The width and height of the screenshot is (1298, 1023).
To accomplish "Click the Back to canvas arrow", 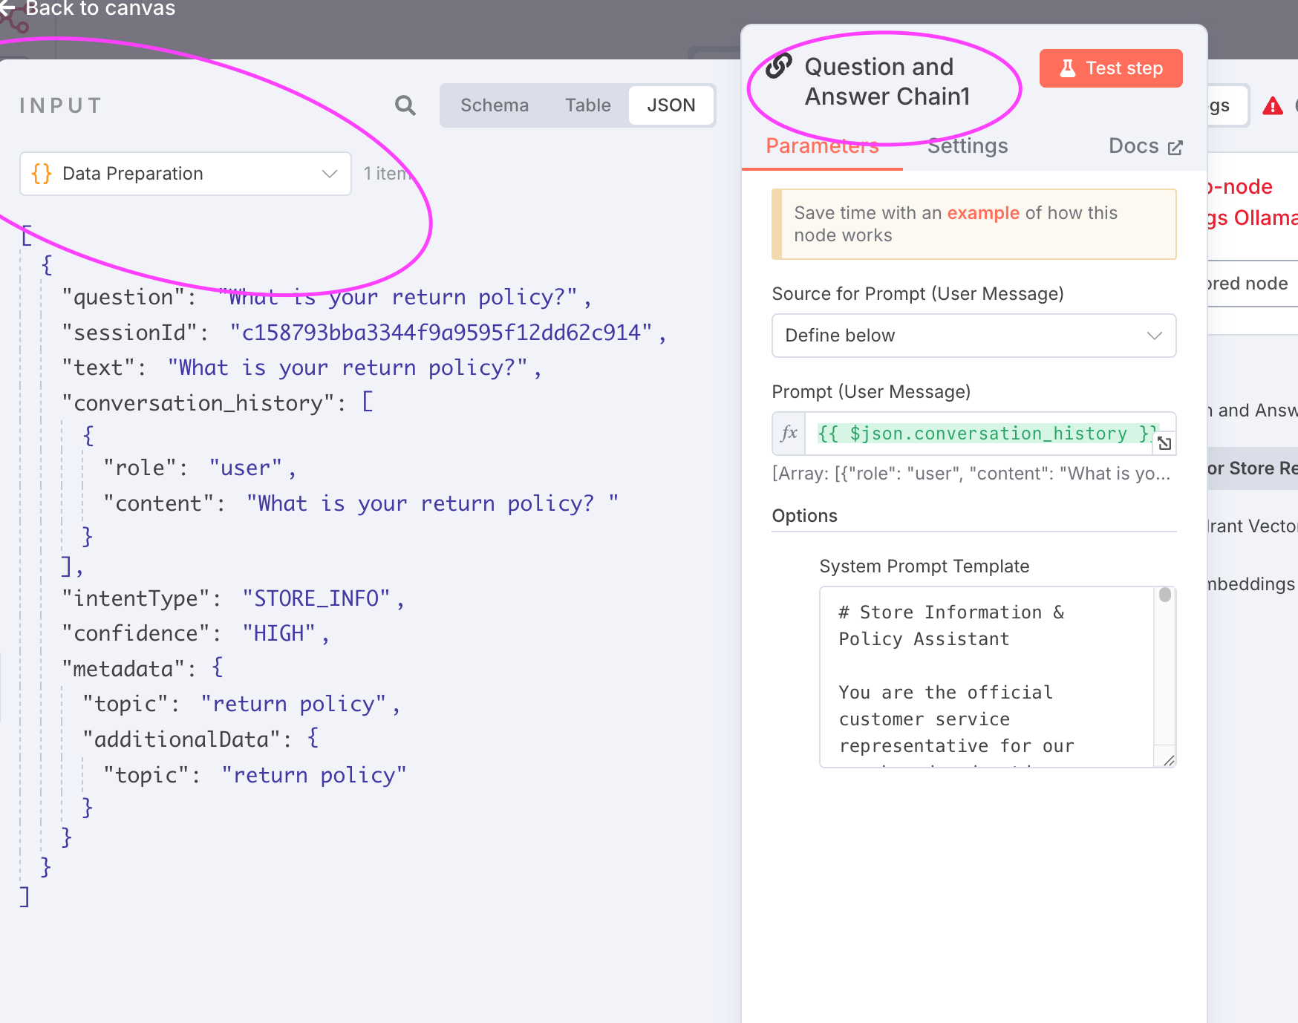I will pyautogui.click(x=7, y=8).
